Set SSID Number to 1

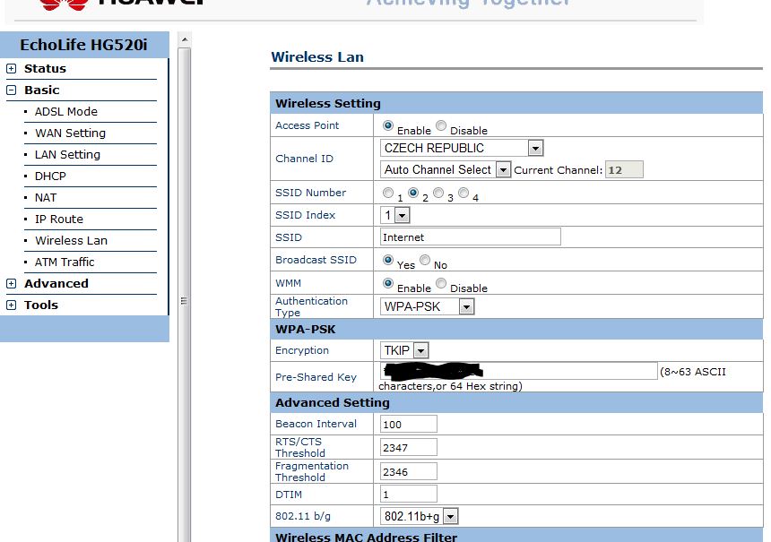coord(388,194)
